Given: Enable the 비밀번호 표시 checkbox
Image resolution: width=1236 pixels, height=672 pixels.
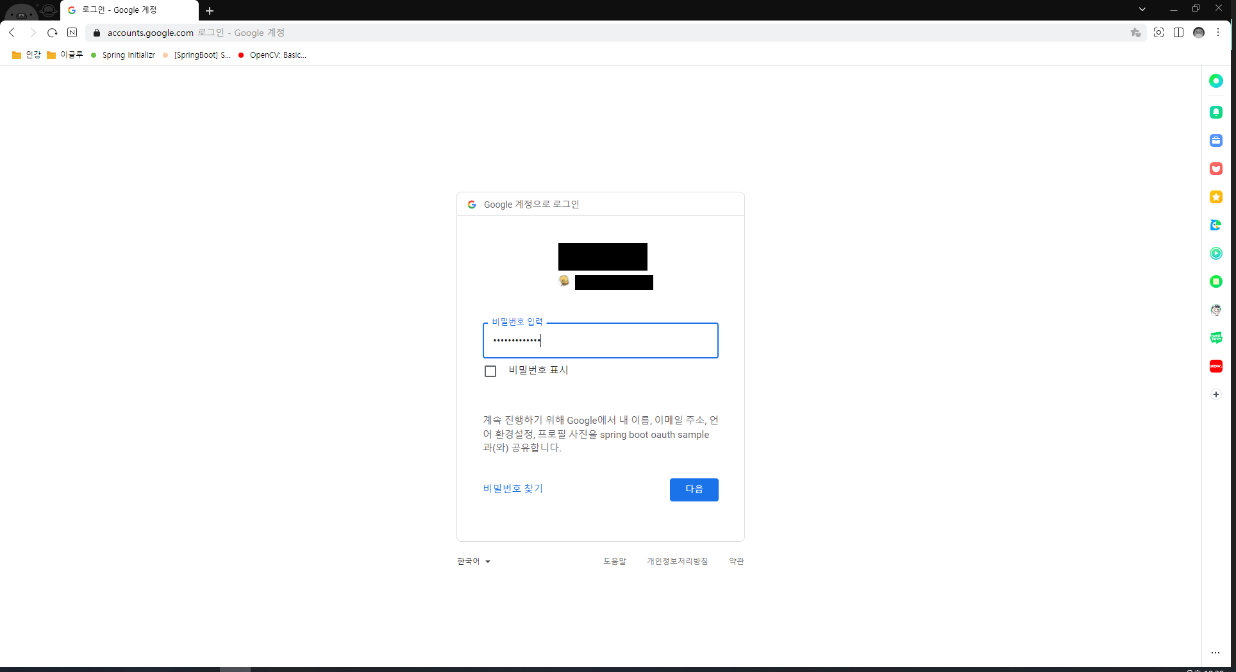Looking at the screenshot, I should (x=490, y=371).
